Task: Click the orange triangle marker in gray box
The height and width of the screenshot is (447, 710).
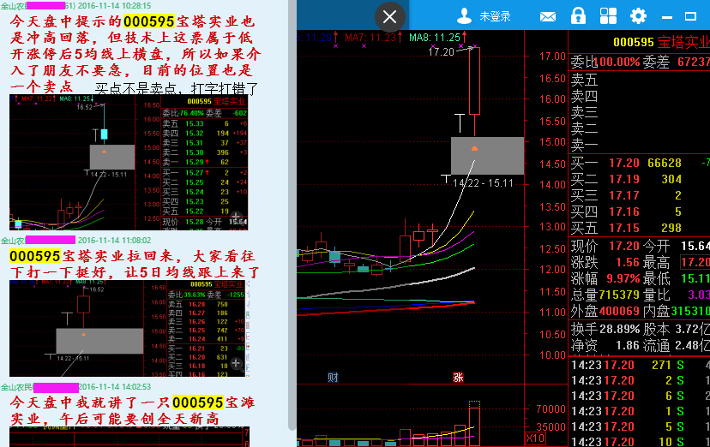Action: pos(474,148)
